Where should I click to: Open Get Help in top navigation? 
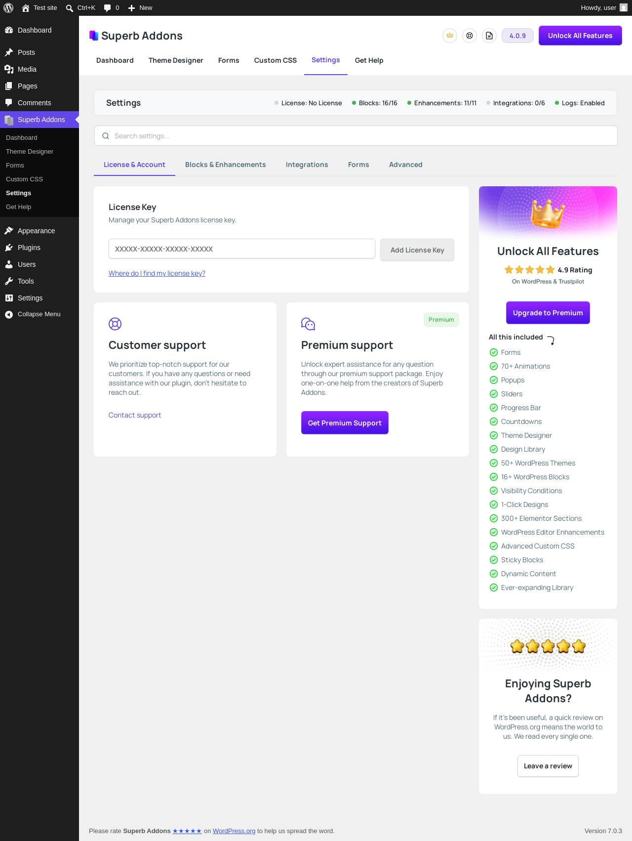click(369, 60)
